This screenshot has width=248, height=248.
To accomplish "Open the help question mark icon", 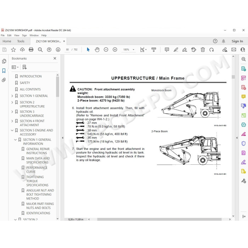I will click(215, 41).
